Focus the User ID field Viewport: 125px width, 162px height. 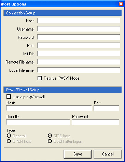pyautogui.click(x=38, y=122)
